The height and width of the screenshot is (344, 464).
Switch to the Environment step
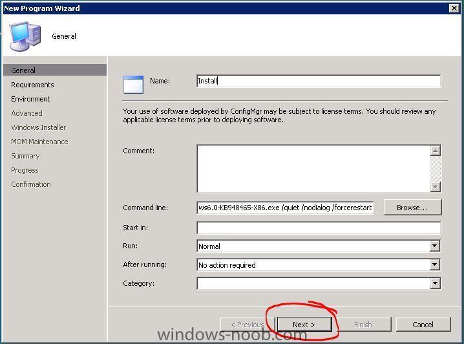30,99
